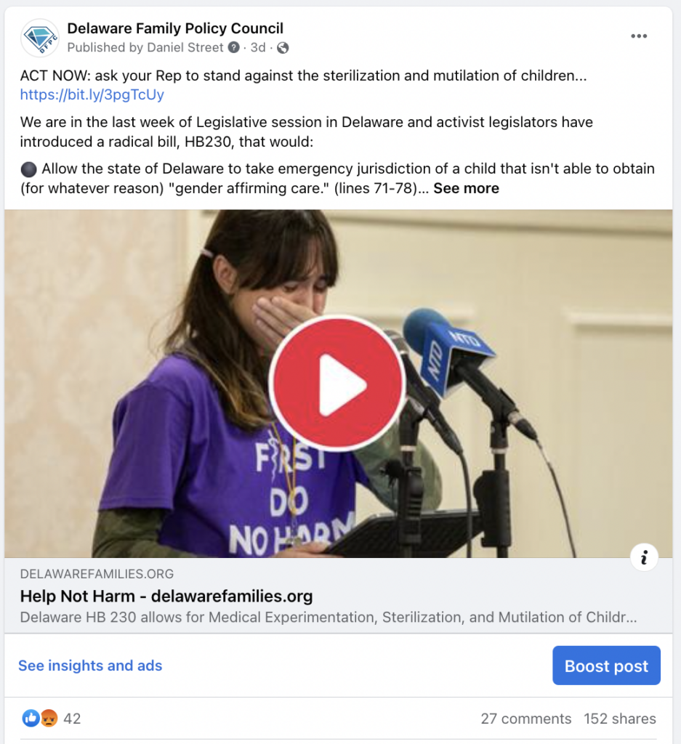Open the three-dot post options menu

coord(639,36)
